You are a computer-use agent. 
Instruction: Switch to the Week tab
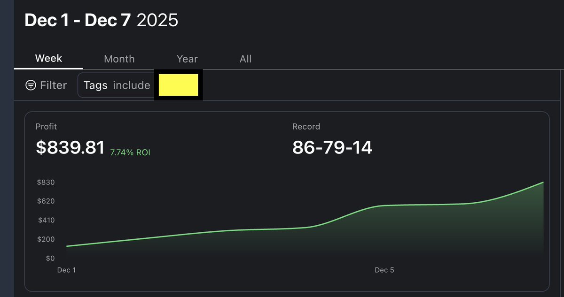tap(48, 59)
